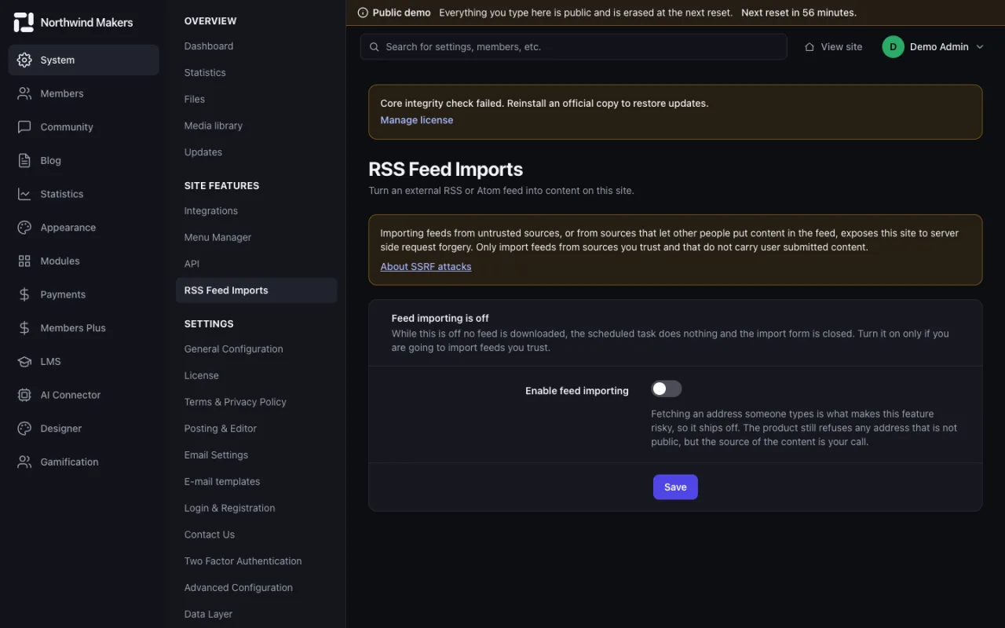The image size is (1005, 628).
Task: Go to Login & Registration settings
Action: pyautogui.click(x=229, y=508)
